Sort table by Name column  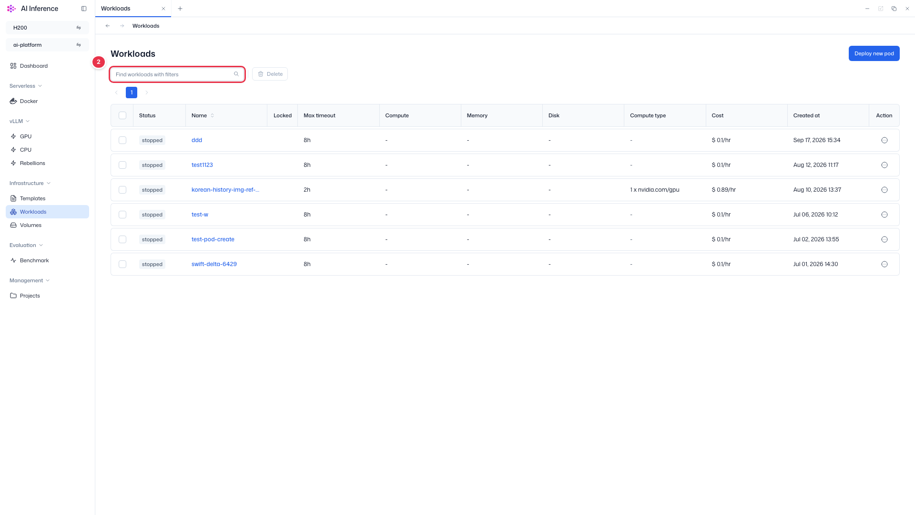pyautogui.click(x=212, y=115)
